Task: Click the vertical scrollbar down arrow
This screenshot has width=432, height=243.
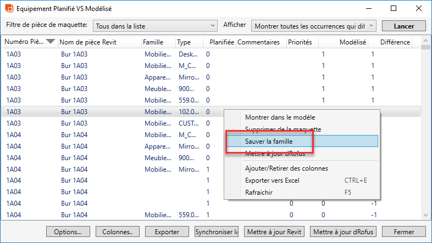Action: pyautogui.click(x=425, y=216)
